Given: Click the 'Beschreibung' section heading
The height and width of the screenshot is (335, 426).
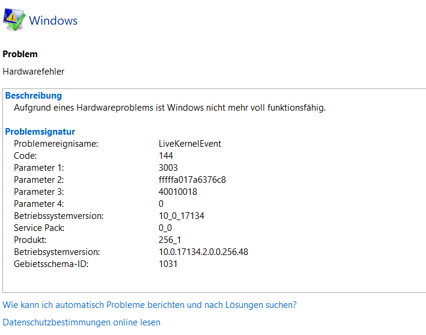Looking at the screenshot, I should pos(34,96).
